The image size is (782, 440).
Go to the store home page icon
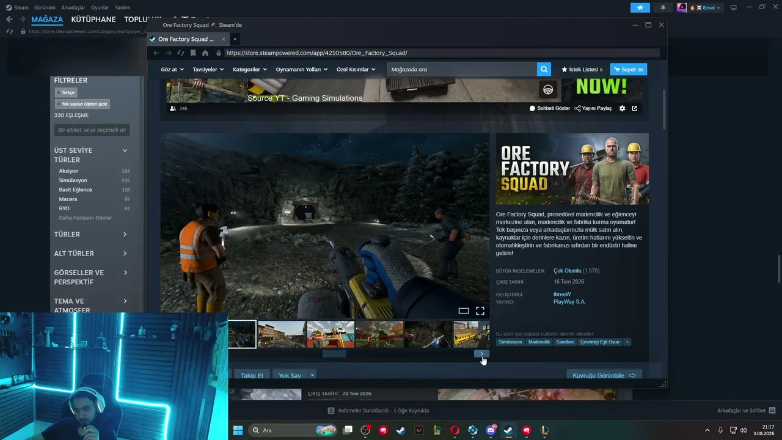pos(205,53)
